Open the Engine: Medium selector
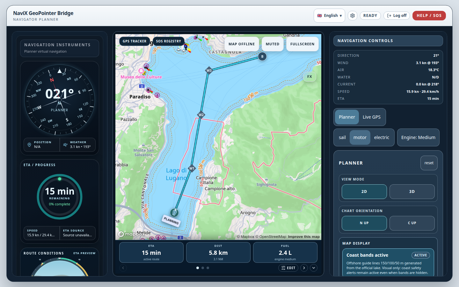Screen dimensions: 459x287 (418, 137)
